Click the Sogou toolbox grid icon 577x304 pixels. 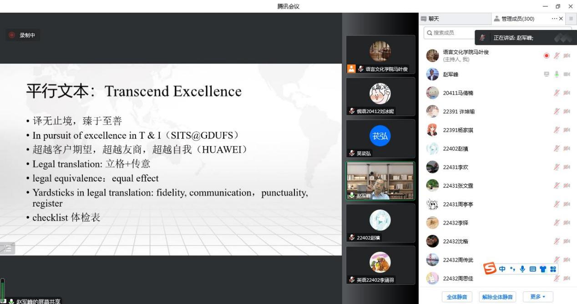tap(553, 269)
